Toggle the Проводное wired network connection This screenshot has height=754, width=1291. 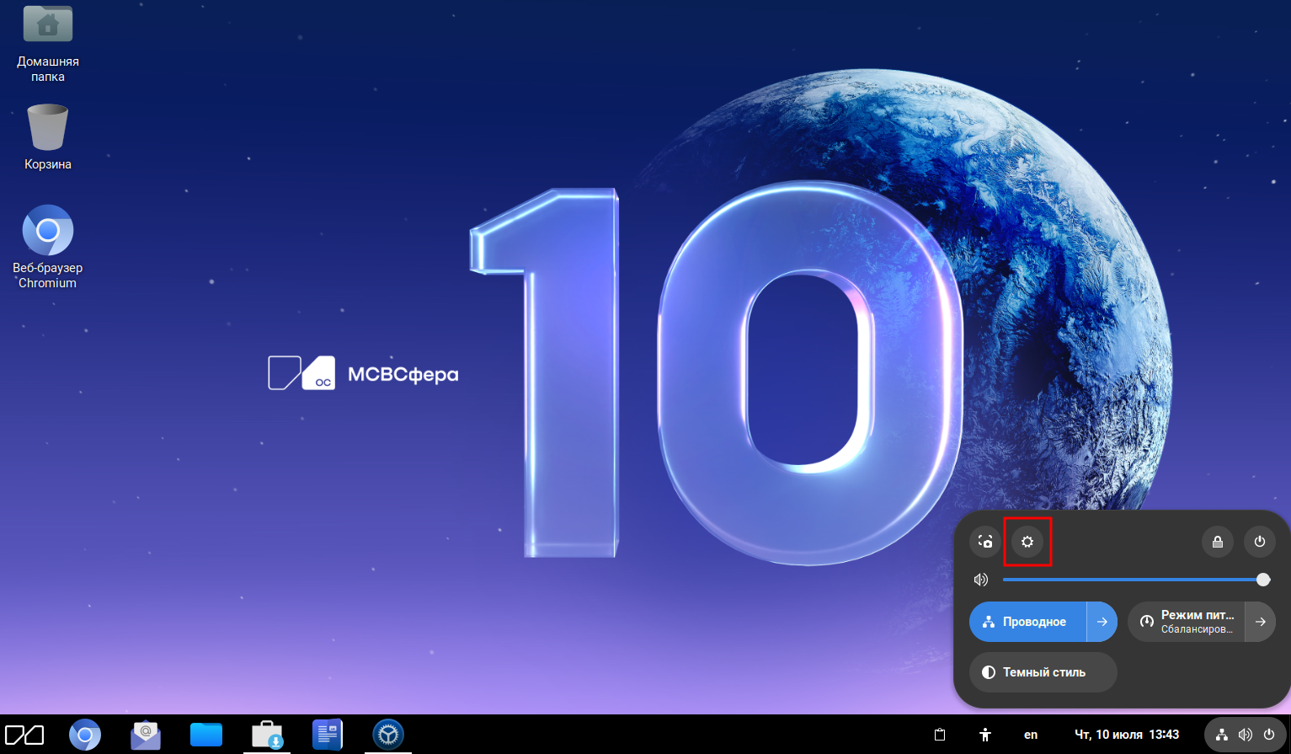point(1028,622)
